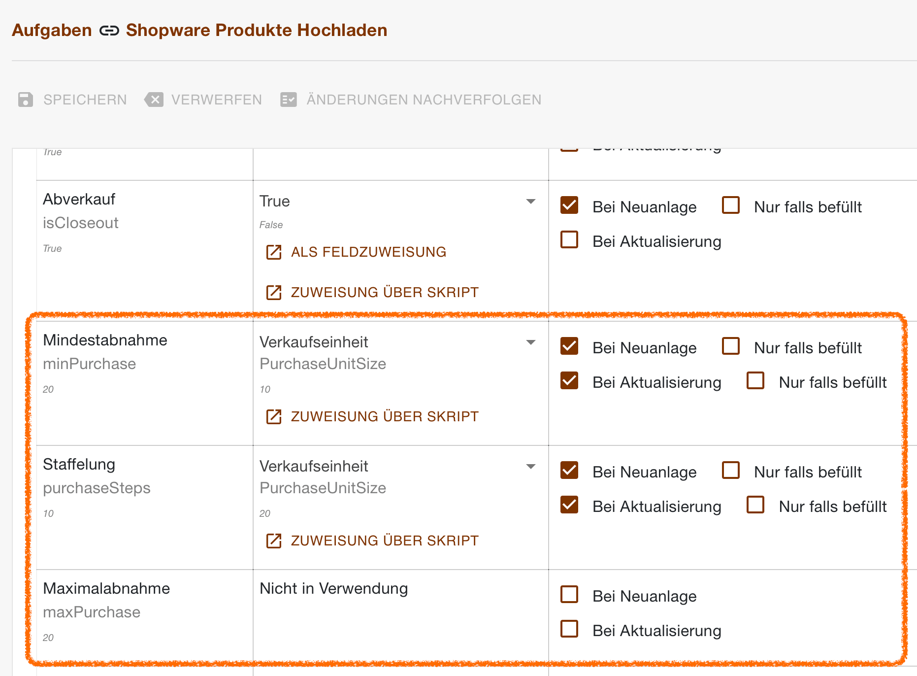
Task: Check Aktualisierung Nur falls befüllt for Staffelung
Action: pyautogui.click(x=755, y=505)
